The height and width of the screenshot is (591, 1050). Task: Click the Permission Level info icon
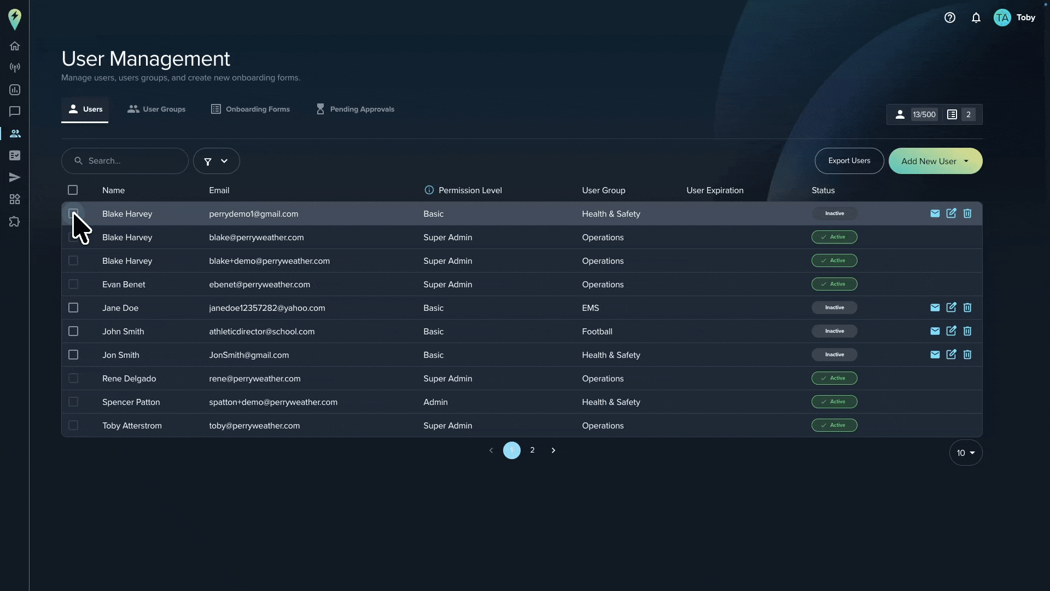(x=429, y=190)
